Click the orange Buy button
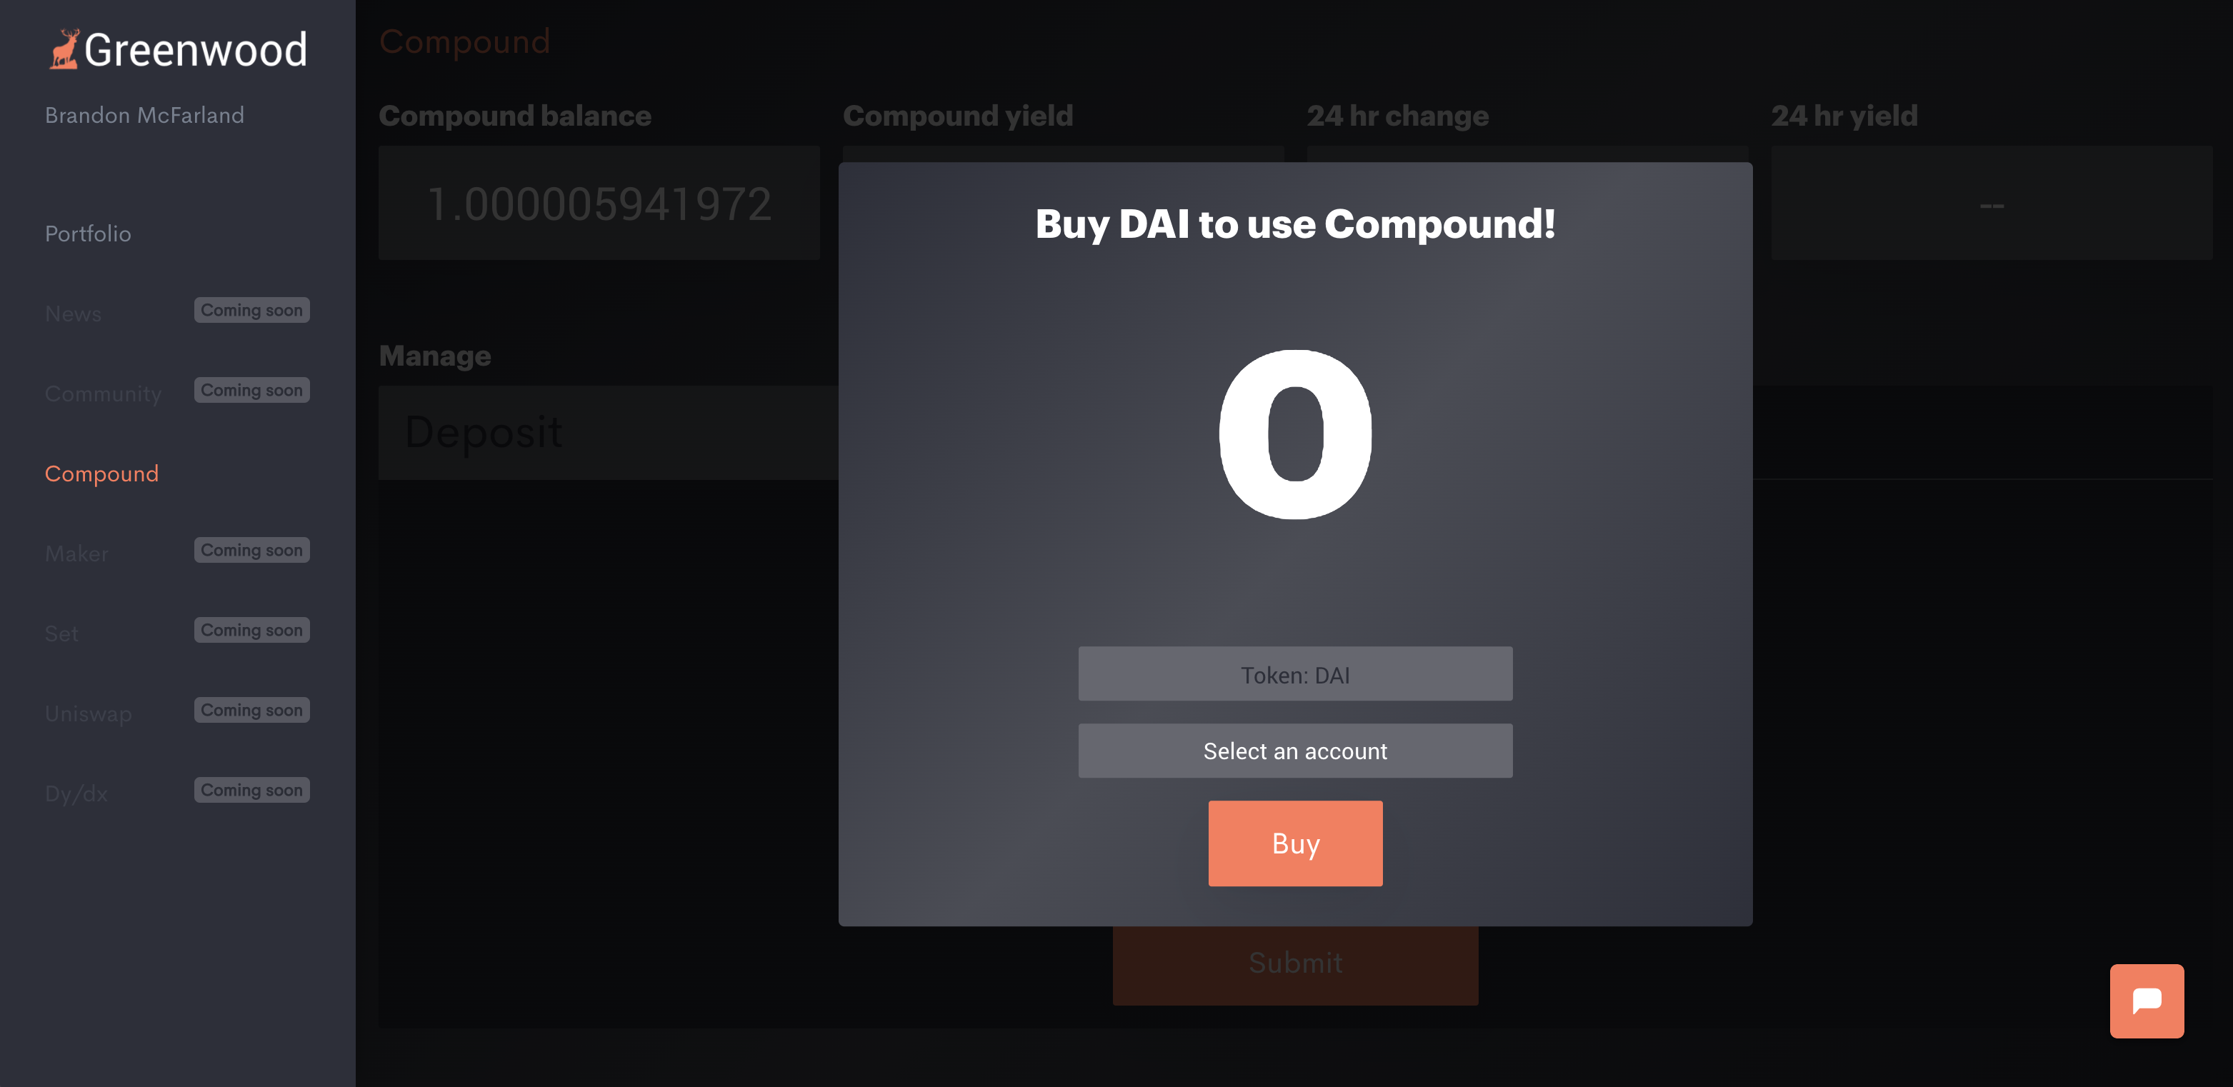This screenshot has width=2233, height=1087. (x=1295, y=843)
